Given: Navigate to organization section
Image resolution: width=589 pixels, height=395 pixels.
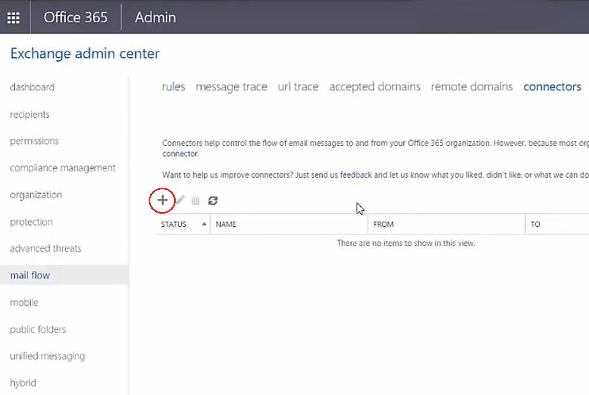Looking at the screenshot, I should (x=36, y=195).
